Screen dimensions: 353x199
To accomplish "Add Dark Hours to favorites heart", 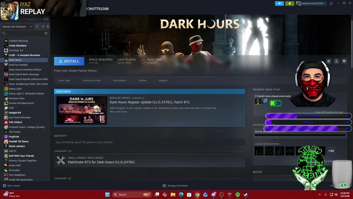I will 344,61.
